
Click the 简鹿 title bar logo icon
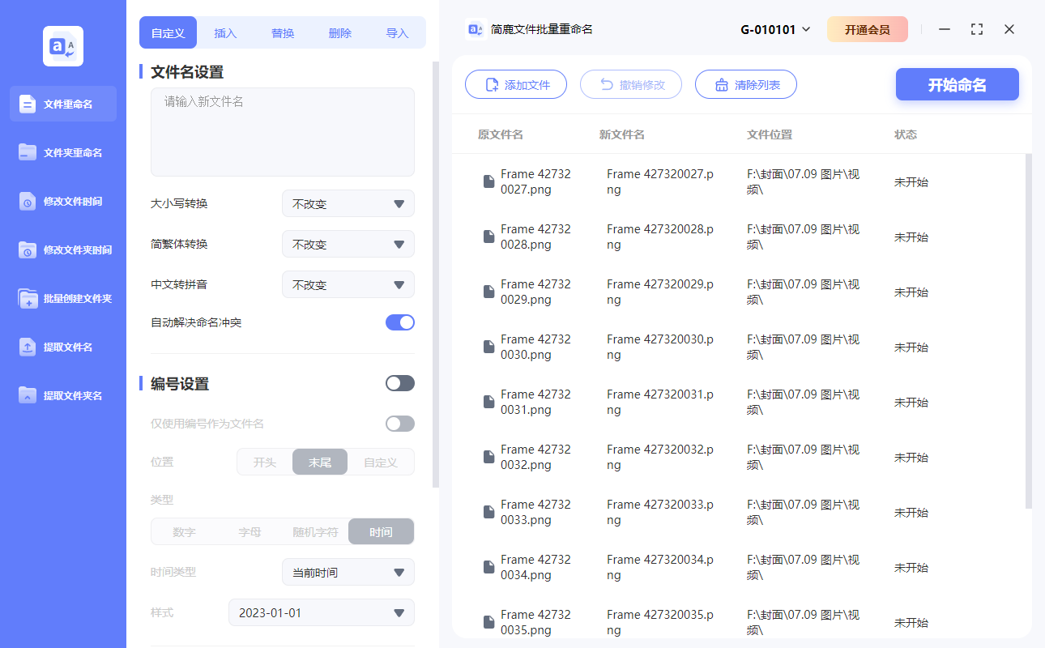tap(476, 29)
